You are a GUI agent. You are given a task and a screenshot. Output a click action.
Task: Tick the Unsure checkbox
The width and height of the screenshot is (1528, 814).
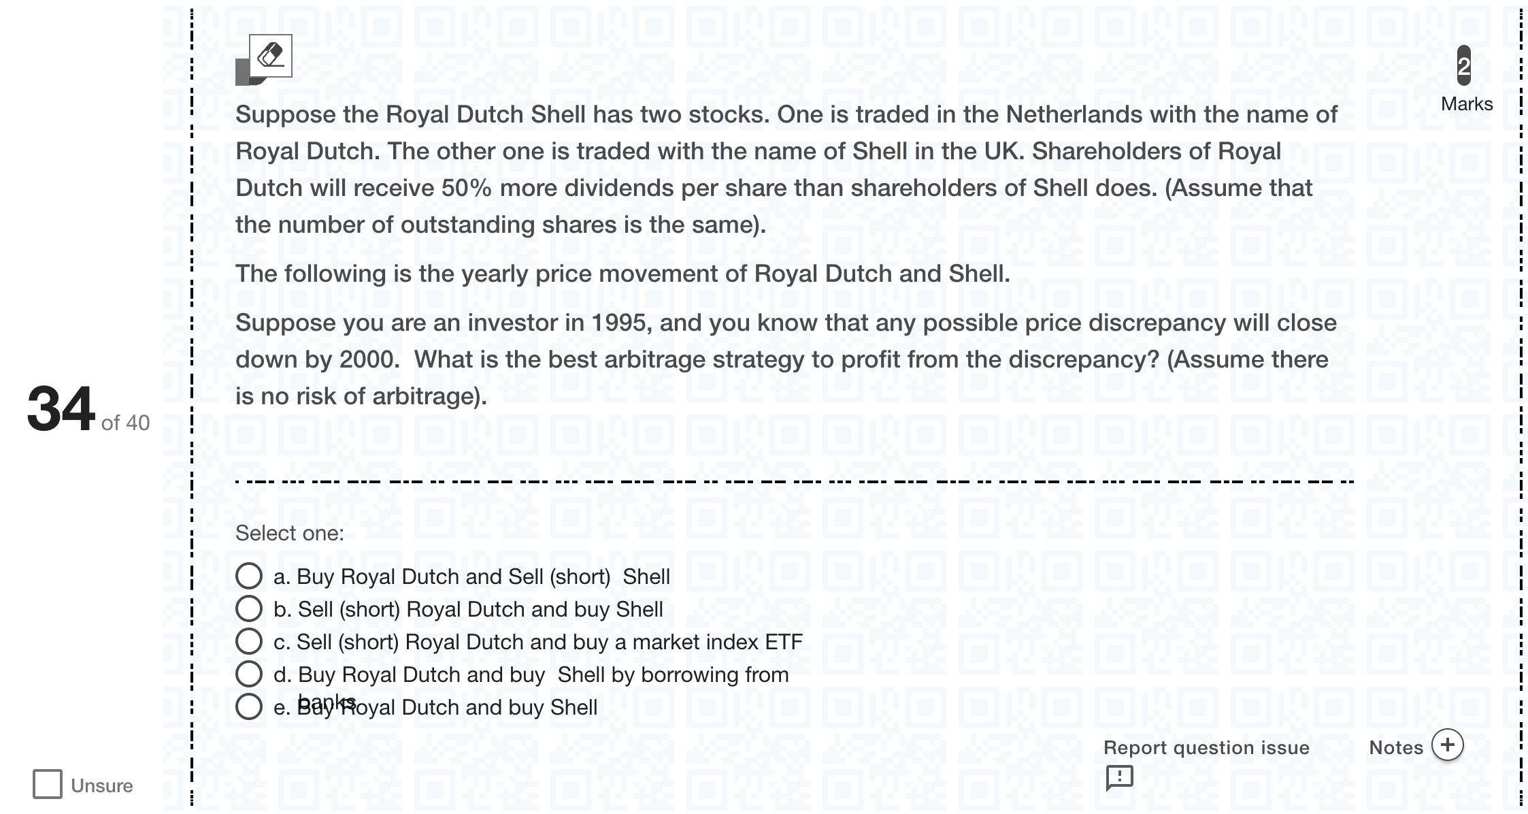coord(48,784)
